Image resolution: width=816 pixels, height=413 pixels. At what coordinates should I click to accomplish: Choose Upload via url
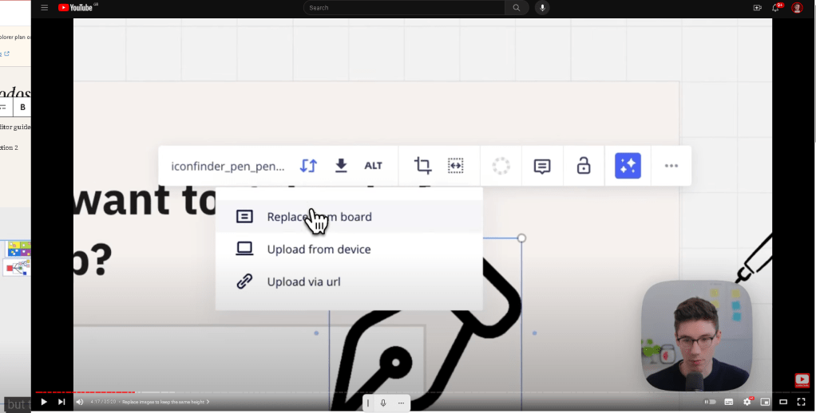click(349, 281)
